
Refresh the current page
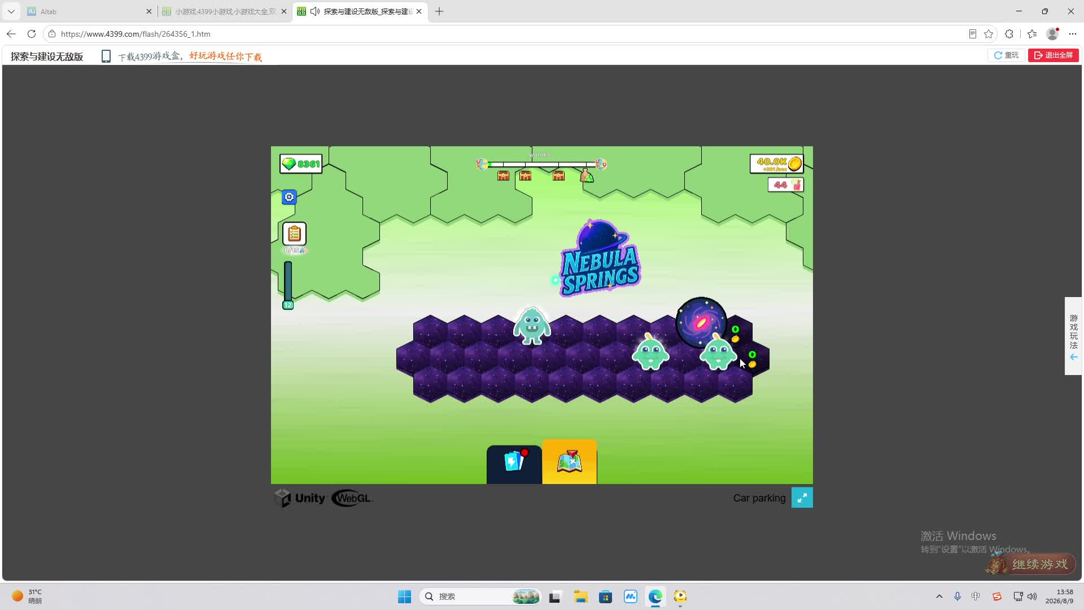32,34
